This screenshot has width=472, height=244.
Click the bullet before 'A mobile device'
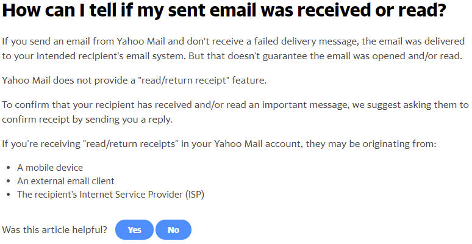pos(9,168)
